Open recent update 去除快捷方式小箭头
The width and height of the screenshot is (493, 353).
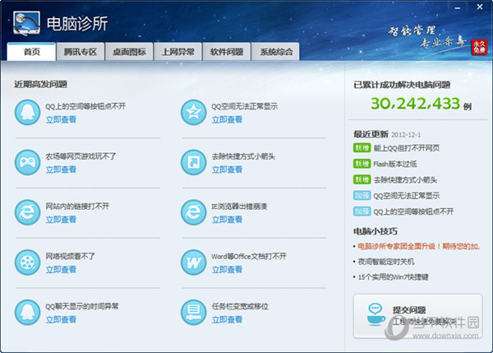405,180
